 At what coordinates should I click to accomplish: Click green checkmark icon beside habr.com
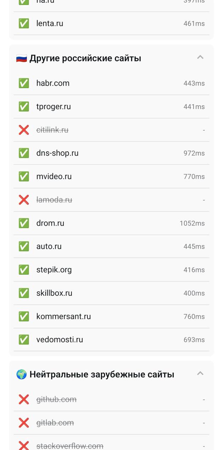24,83
